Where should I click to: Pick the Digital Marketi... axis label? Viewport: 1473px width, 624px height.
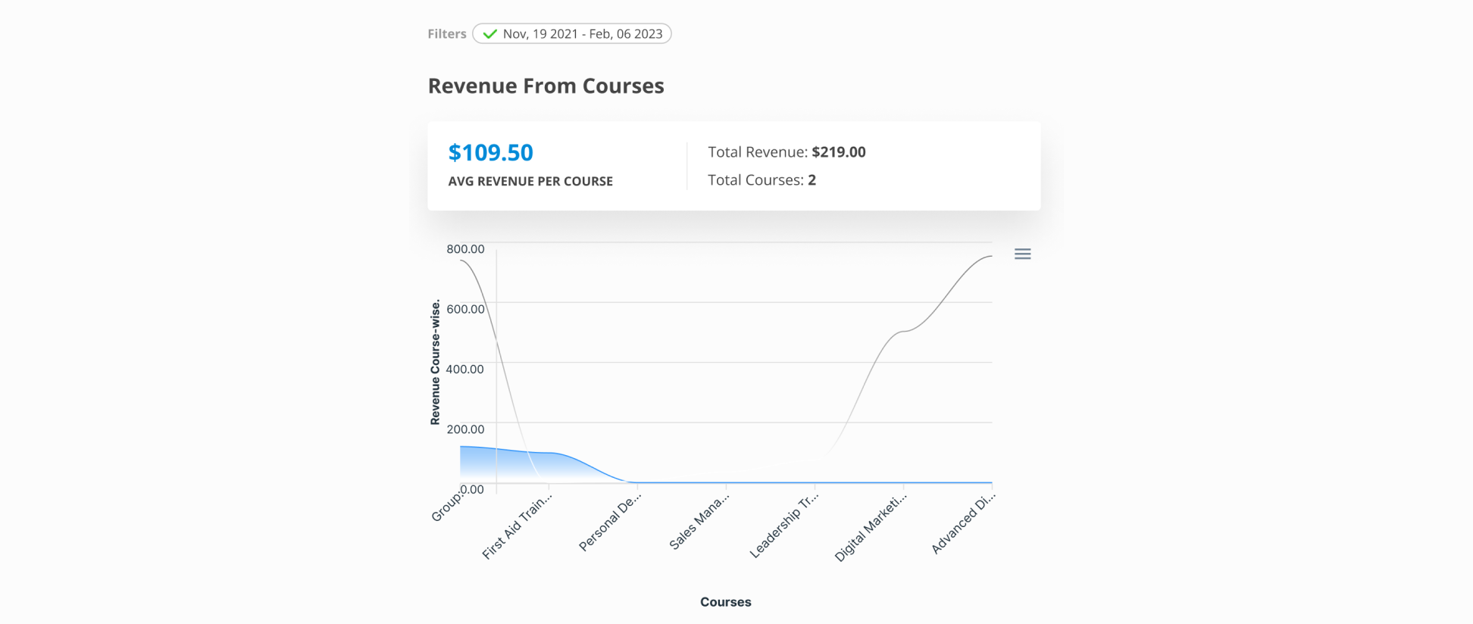(870, 528)
